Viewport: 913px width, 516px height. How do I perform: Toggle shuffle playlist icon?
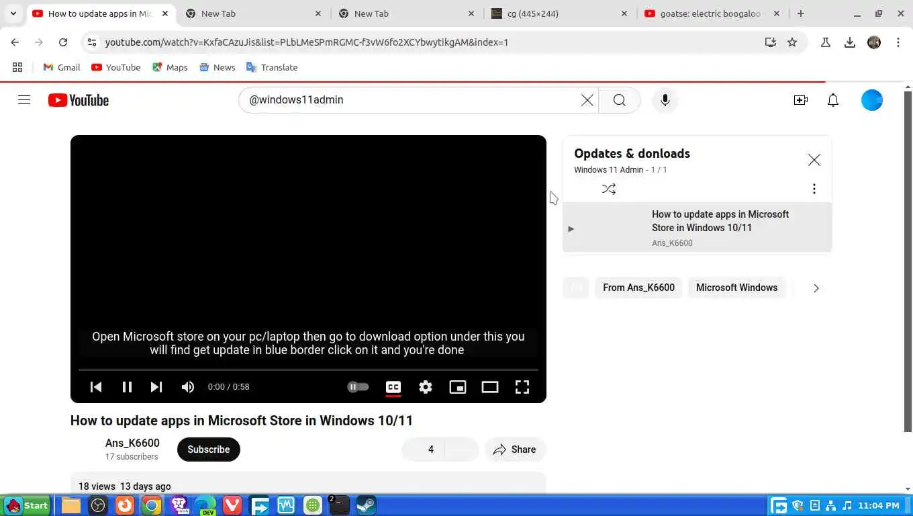click(x=609, y=189)
